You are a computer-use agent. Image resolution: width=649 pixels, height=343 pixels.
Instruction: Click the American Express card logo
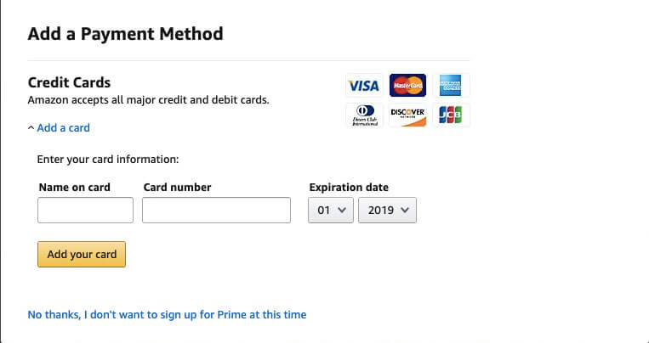[451, 85]
